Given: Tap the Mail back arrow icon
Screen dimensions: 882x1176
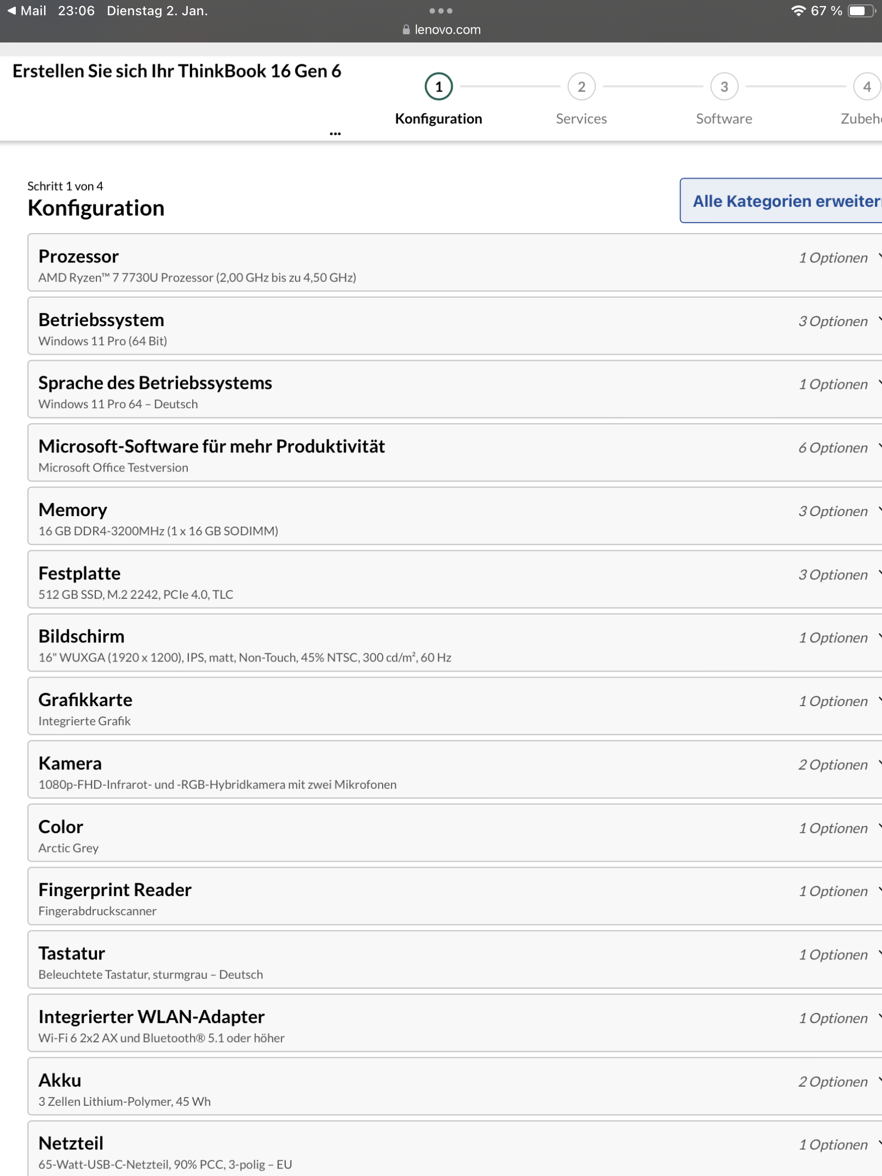Looking at the screenshot, I should [12, 11].
